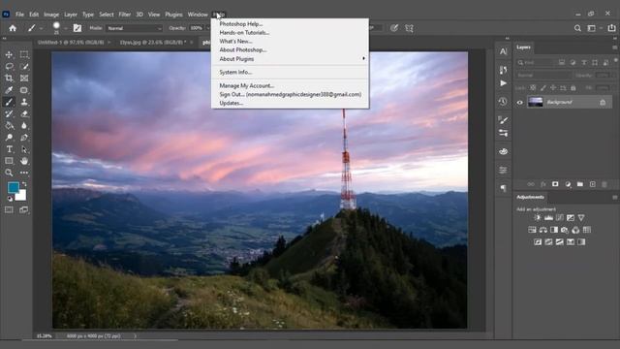Screen dimensions: 620x349
Task: Select the Horizontal Type tool
Action: tap(9, 149)
